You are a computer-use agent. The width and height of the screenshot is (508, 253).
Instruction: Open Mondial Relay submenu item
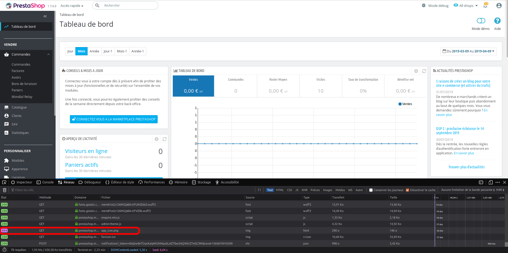[22, 97]
